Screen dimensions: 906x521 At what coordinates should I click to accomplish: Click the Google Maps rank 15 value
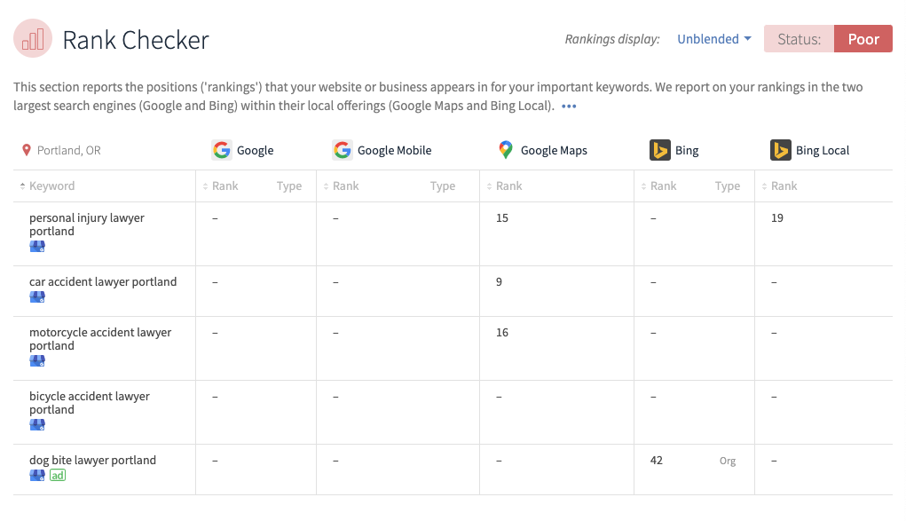[502, 218]
